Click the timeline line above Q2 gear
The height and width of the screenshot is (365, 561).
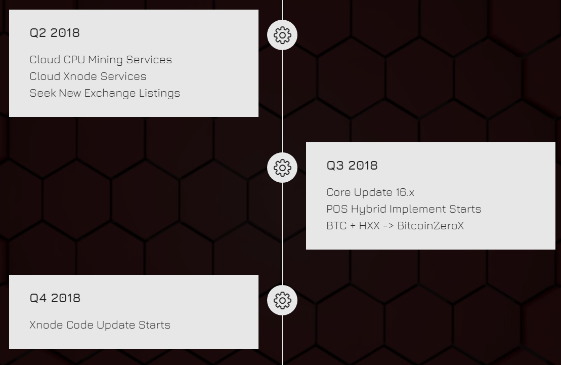click(282, 10)
